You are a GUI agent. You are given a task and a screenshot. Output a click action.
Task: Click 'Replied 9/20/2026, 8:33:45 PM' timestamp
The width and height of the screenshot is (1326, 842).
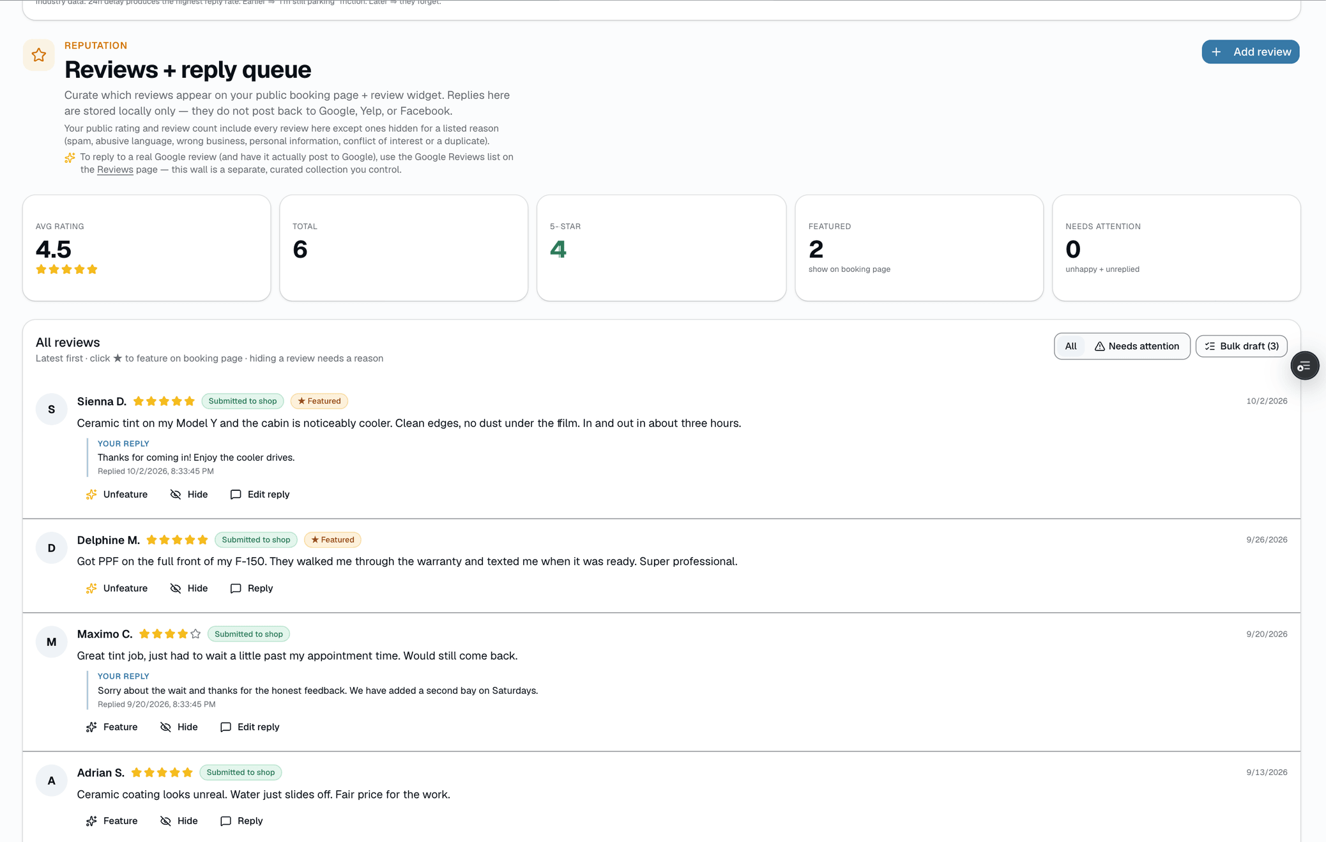tap(156, 704)
